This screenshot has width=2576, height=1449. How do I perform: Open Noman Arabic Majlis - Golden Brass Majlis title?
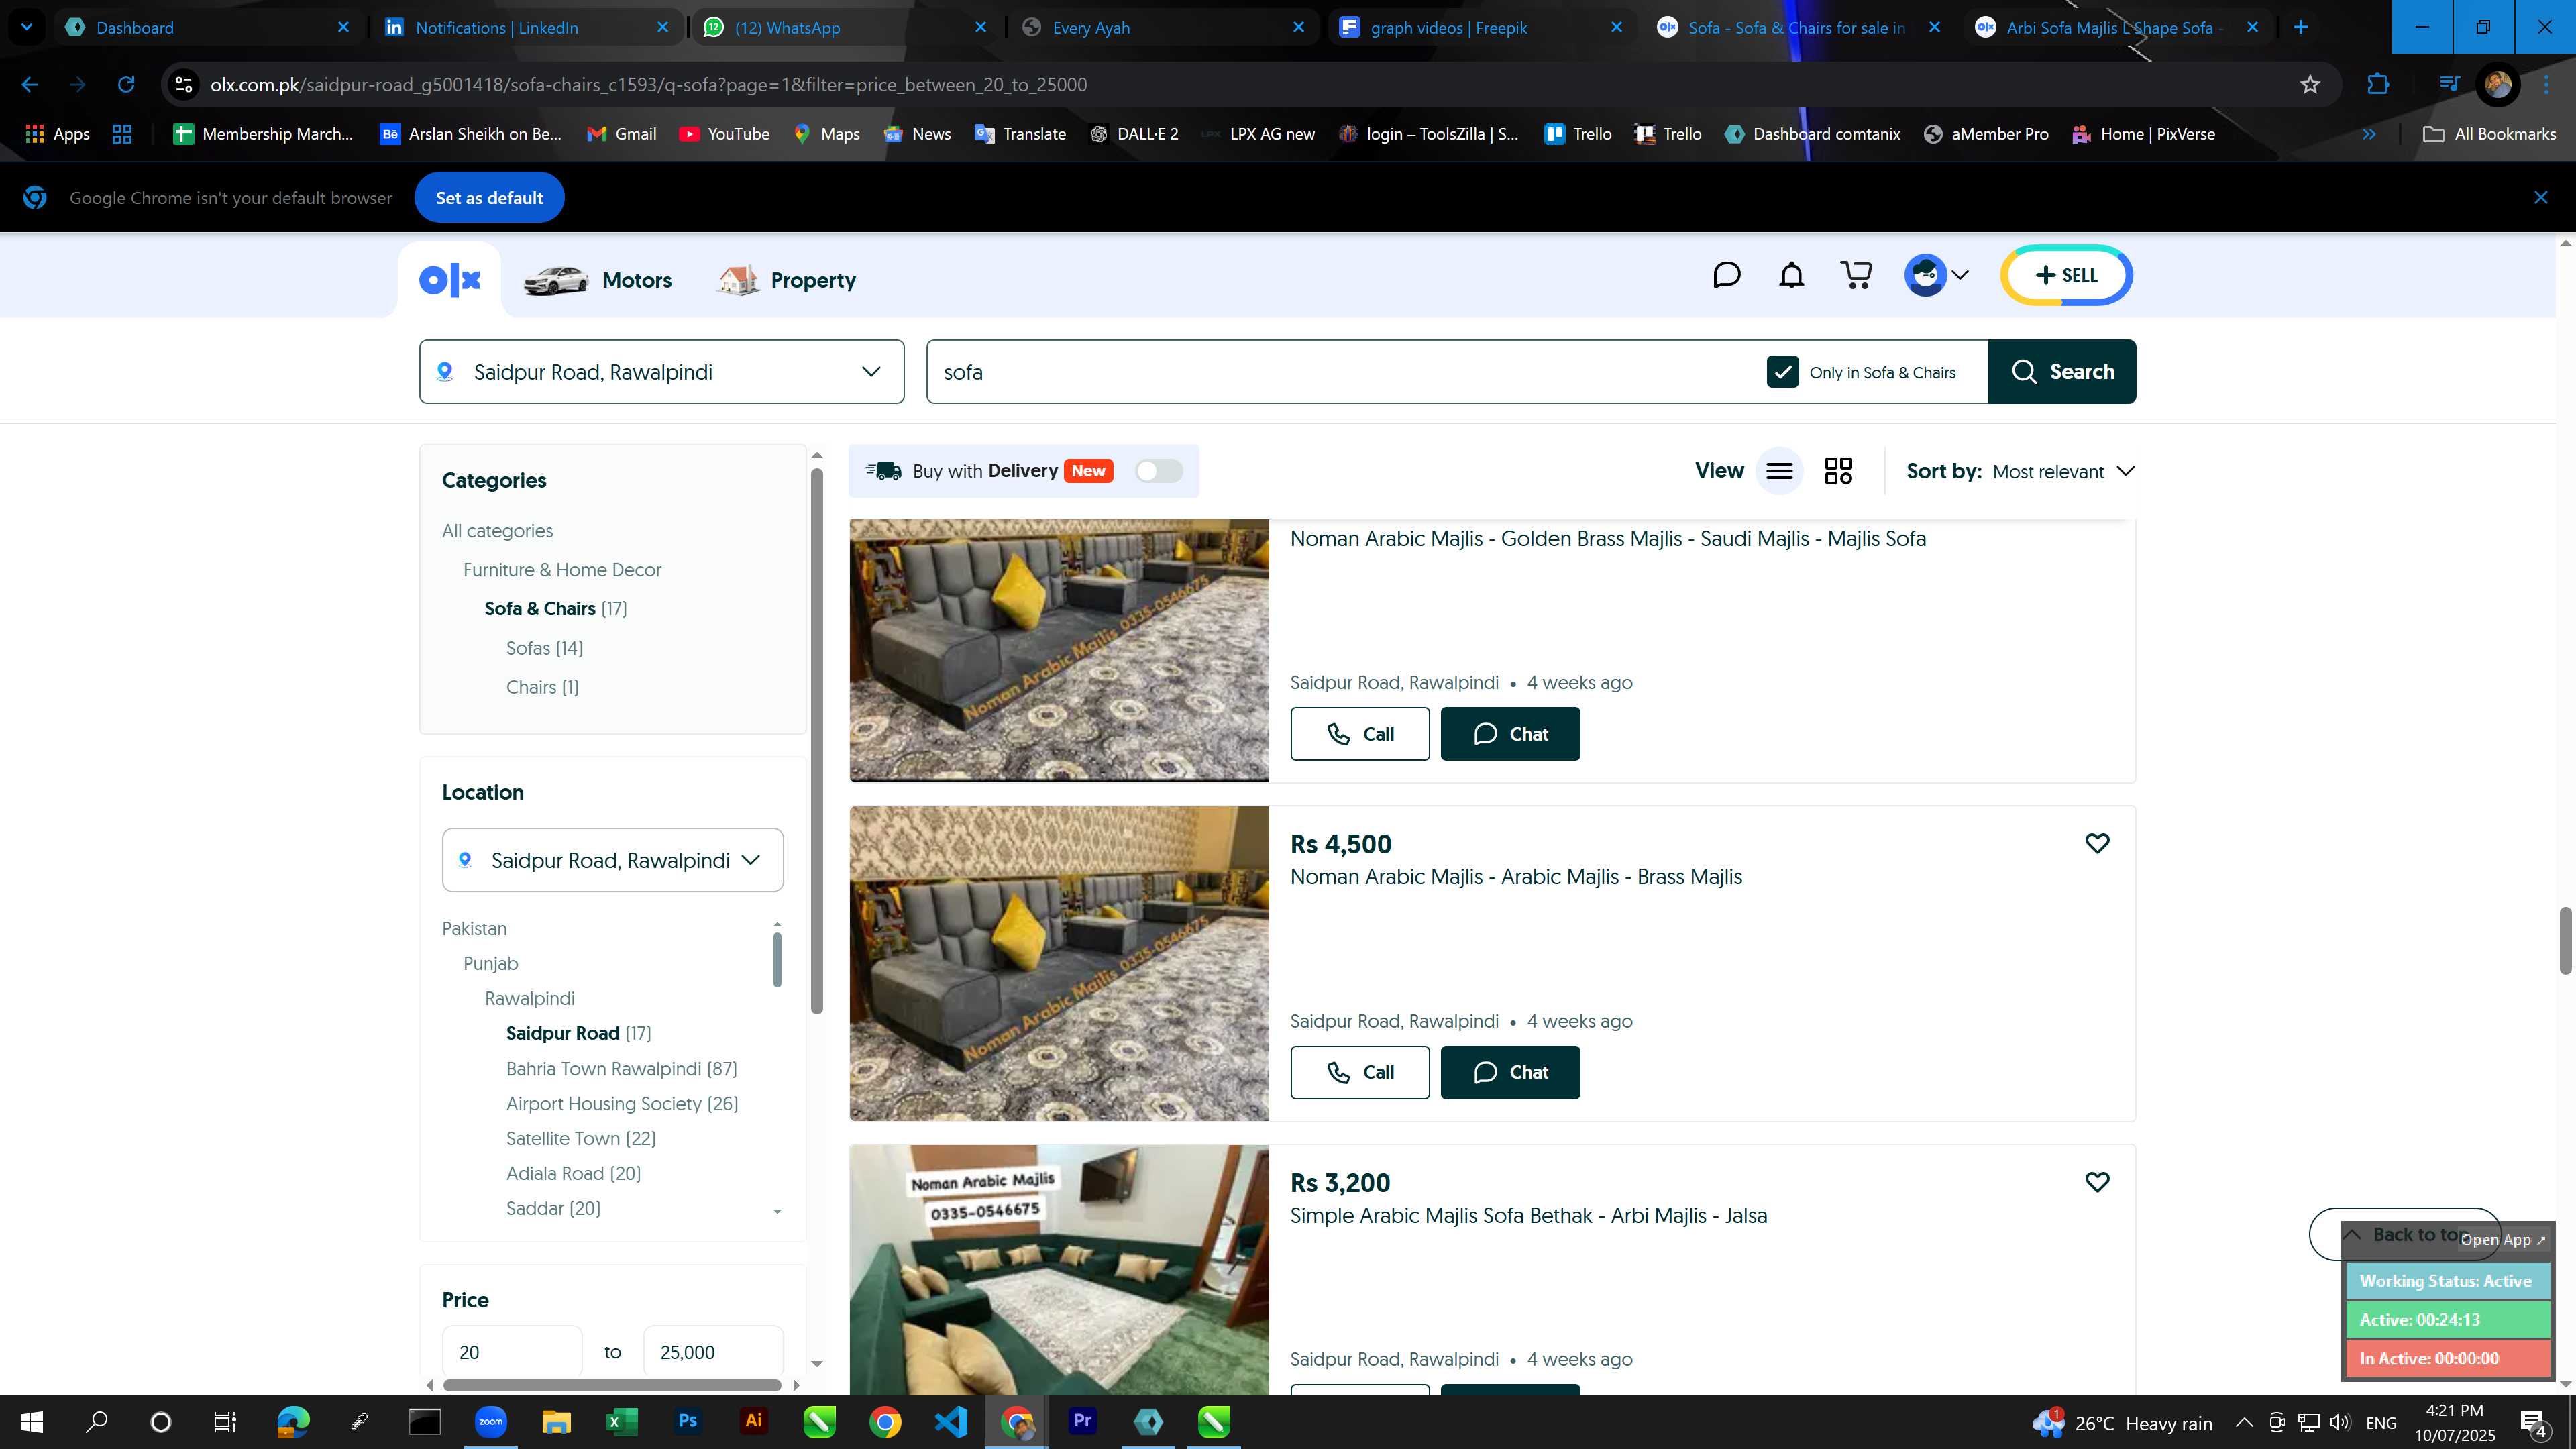(1607, 539)
